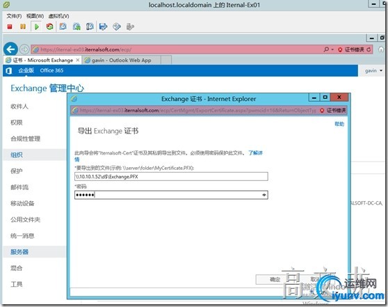Image resolution: width=388 pixels, height=307 pixels.
Task: Click the red power off VM icon
Action: (10, 26)
